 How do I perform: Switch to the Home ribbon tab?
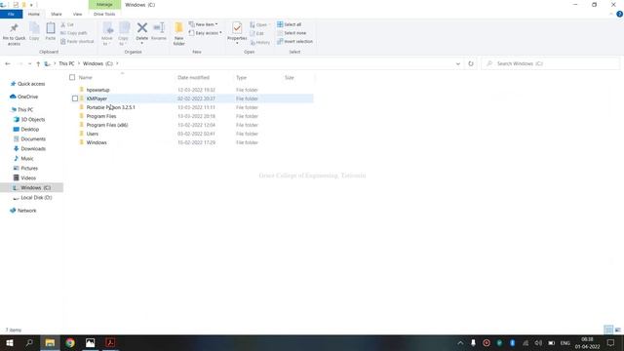(x=34, y=14)
